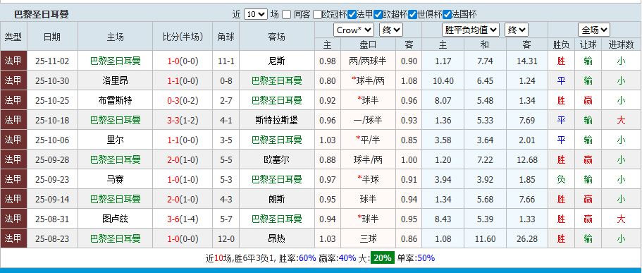Click the 巴黎圣日耳曼 title heading
The image size is (642, 273).
click(42, 15)
